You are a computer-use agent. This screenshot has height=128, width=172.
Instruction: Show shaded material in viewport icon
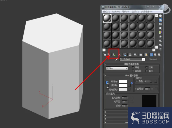[x=146, y=55]
